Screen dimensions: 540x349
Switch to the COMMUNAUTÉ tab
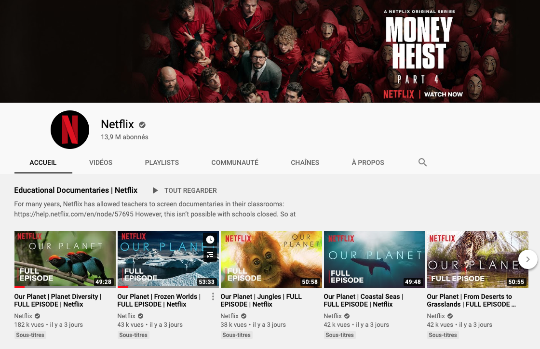coord(235,162)
